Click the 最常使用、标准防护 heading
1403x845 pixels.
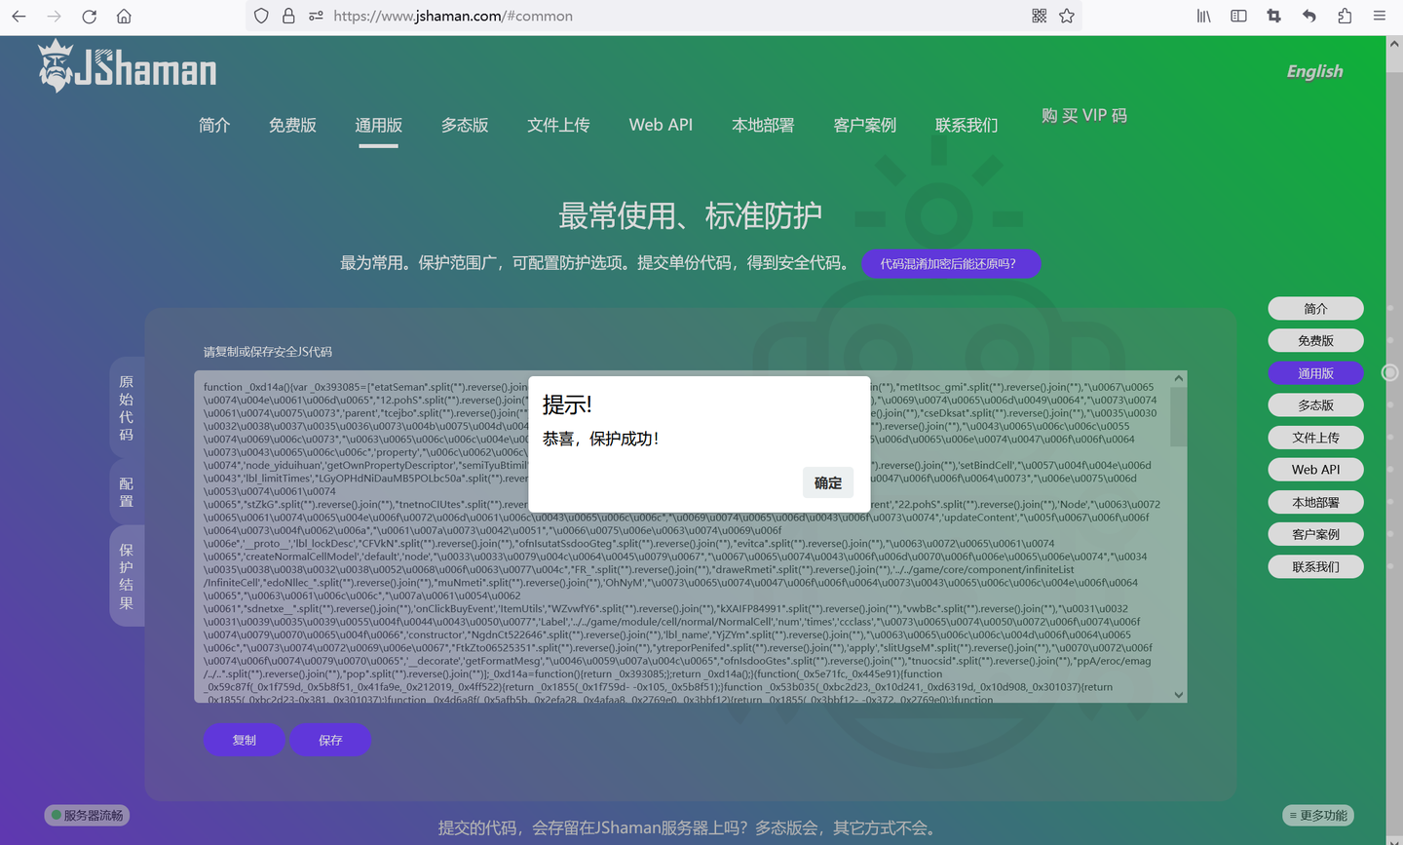tap(690, 215)
